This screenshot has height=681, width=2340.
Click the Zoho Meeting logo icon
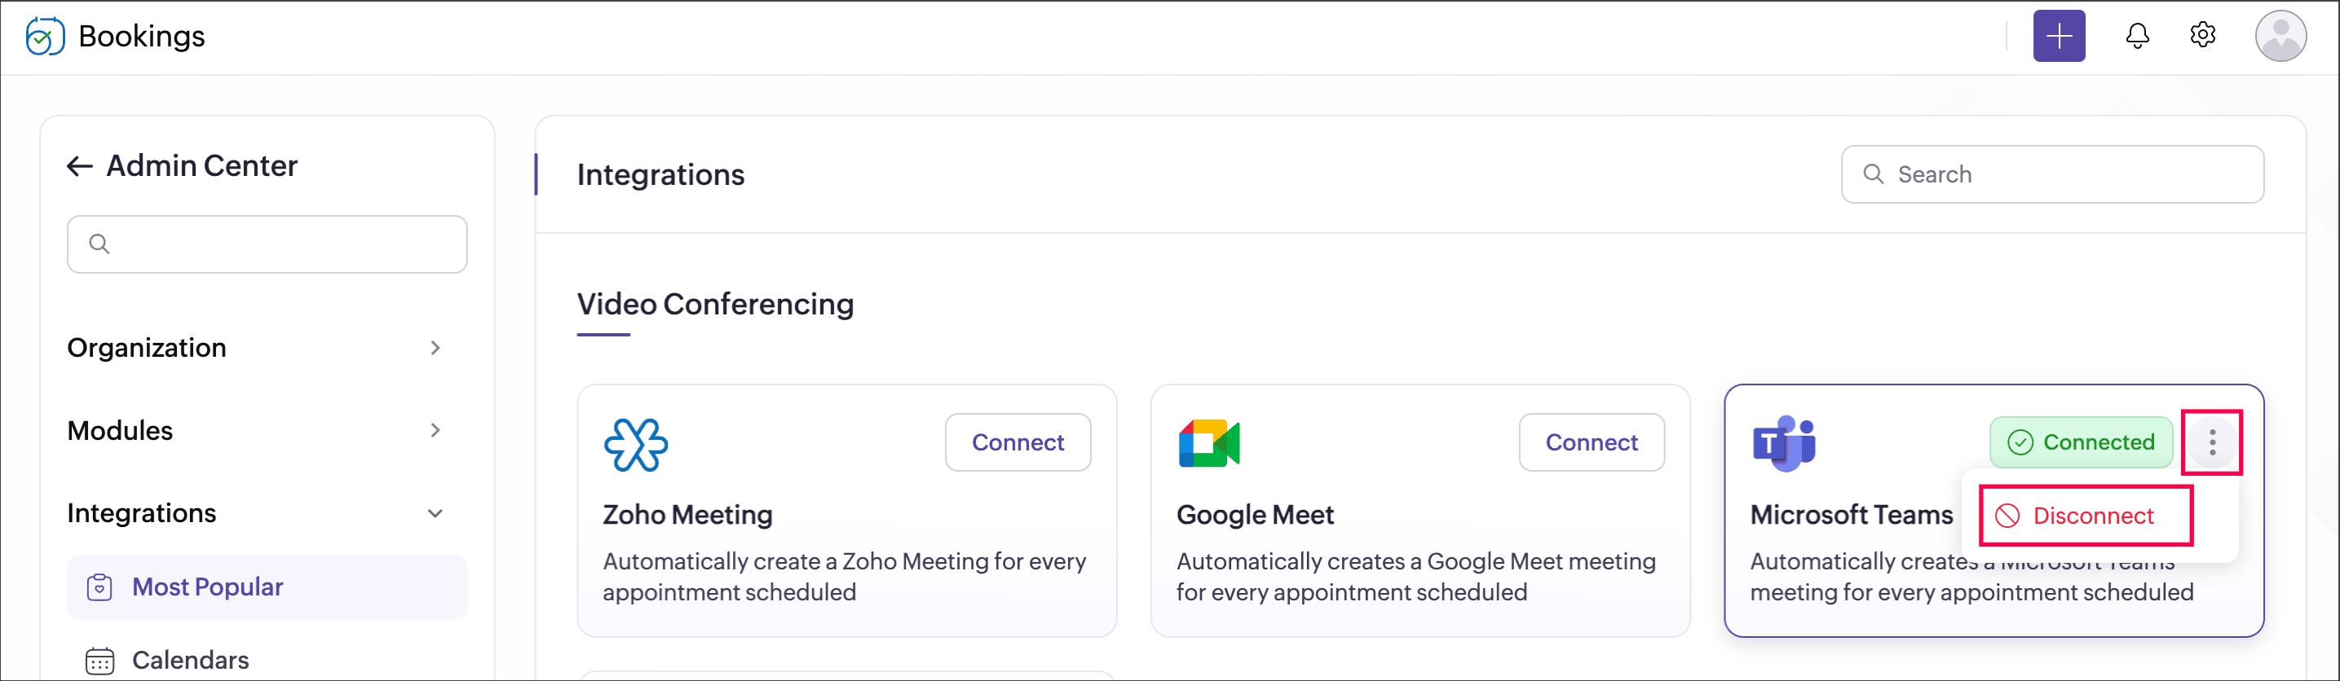point(636,444)
